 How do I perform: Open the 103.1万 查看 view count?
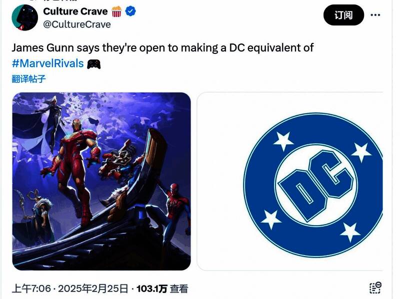coord(162,289)
